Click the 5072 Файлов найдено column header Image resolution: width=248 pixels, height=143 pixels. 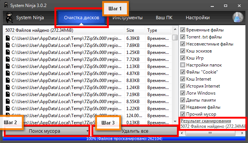tap(64, 30)
